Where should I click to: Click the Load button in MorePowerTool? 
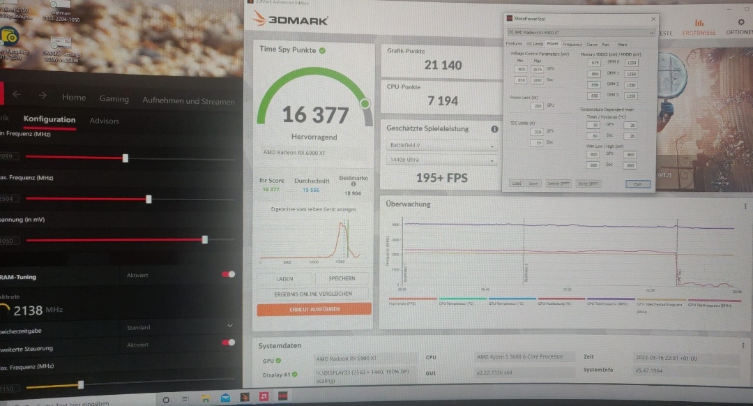(x=517, y=183)
